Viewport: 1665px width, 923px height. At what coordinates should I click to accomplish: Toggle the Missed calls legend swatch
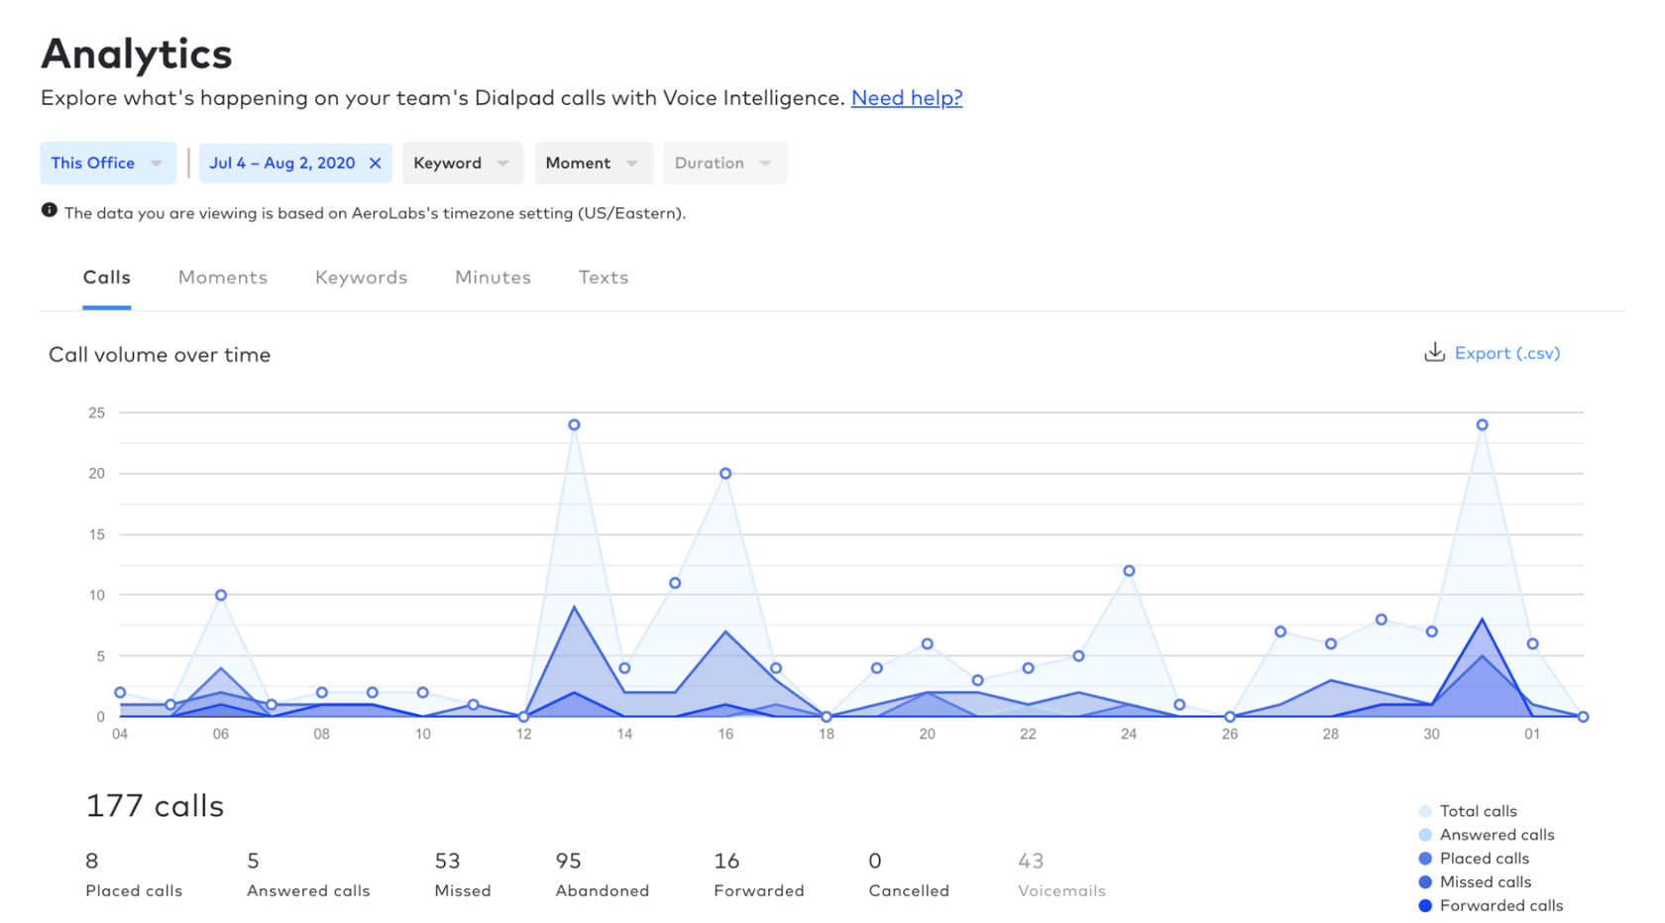(x=1425, y=882)
